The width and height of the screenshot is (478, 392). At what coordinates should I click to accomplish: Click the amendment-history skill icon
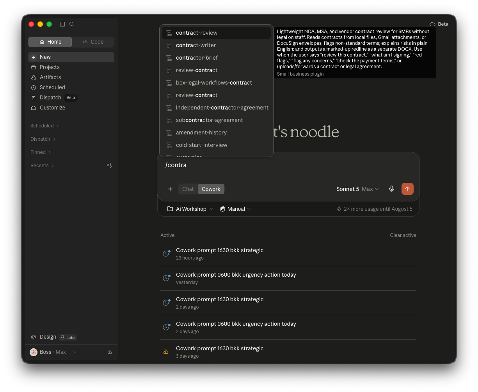[169, 133]
